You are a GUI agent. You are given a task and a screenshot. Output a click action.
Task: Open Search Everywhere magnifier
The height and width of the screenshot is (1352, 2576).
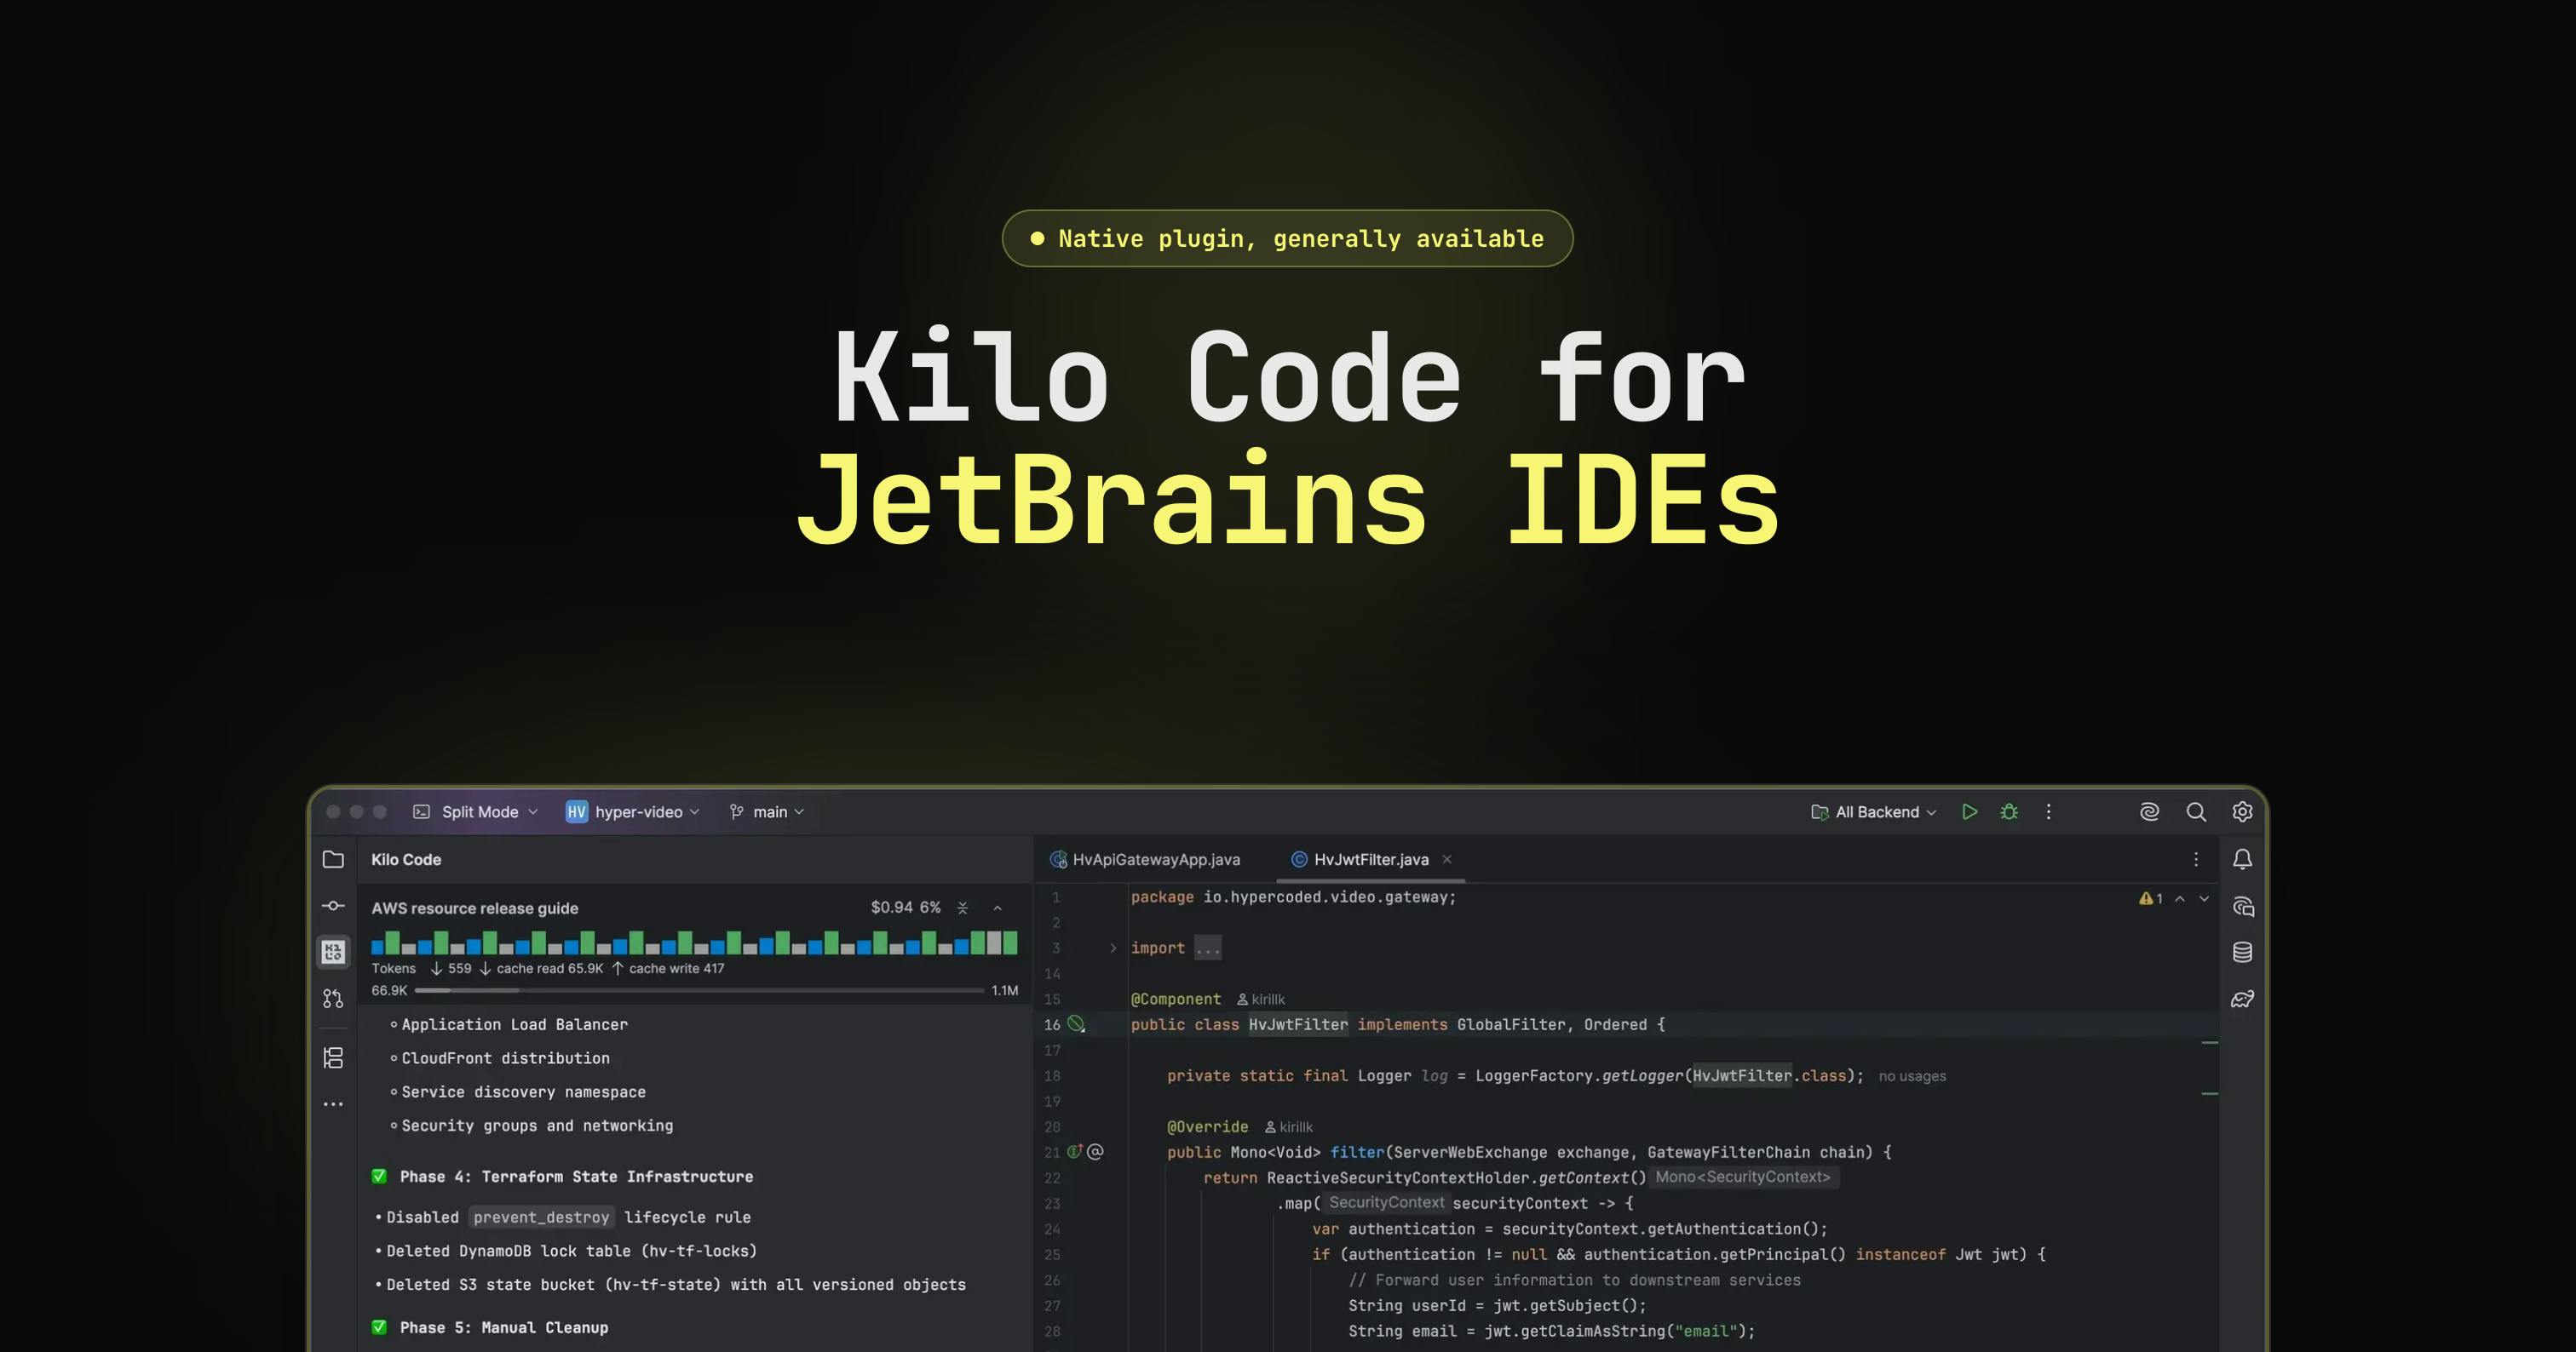click(x=2196, y=811)
